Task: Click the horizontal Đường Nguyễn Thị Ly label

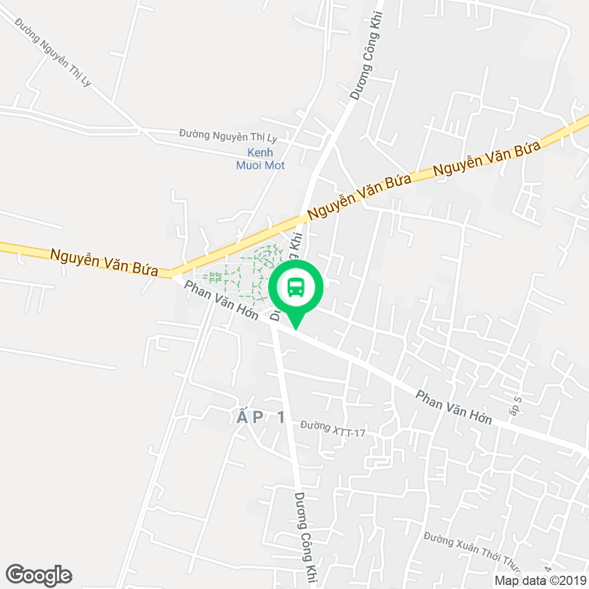Action: (228, 136)
